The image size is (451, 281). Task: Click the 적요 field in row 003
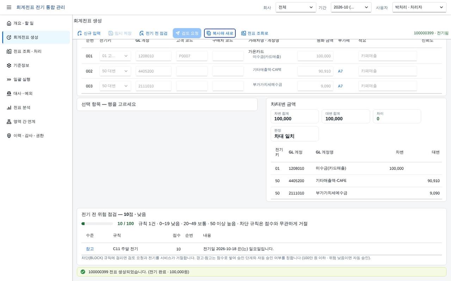point(388,86)
